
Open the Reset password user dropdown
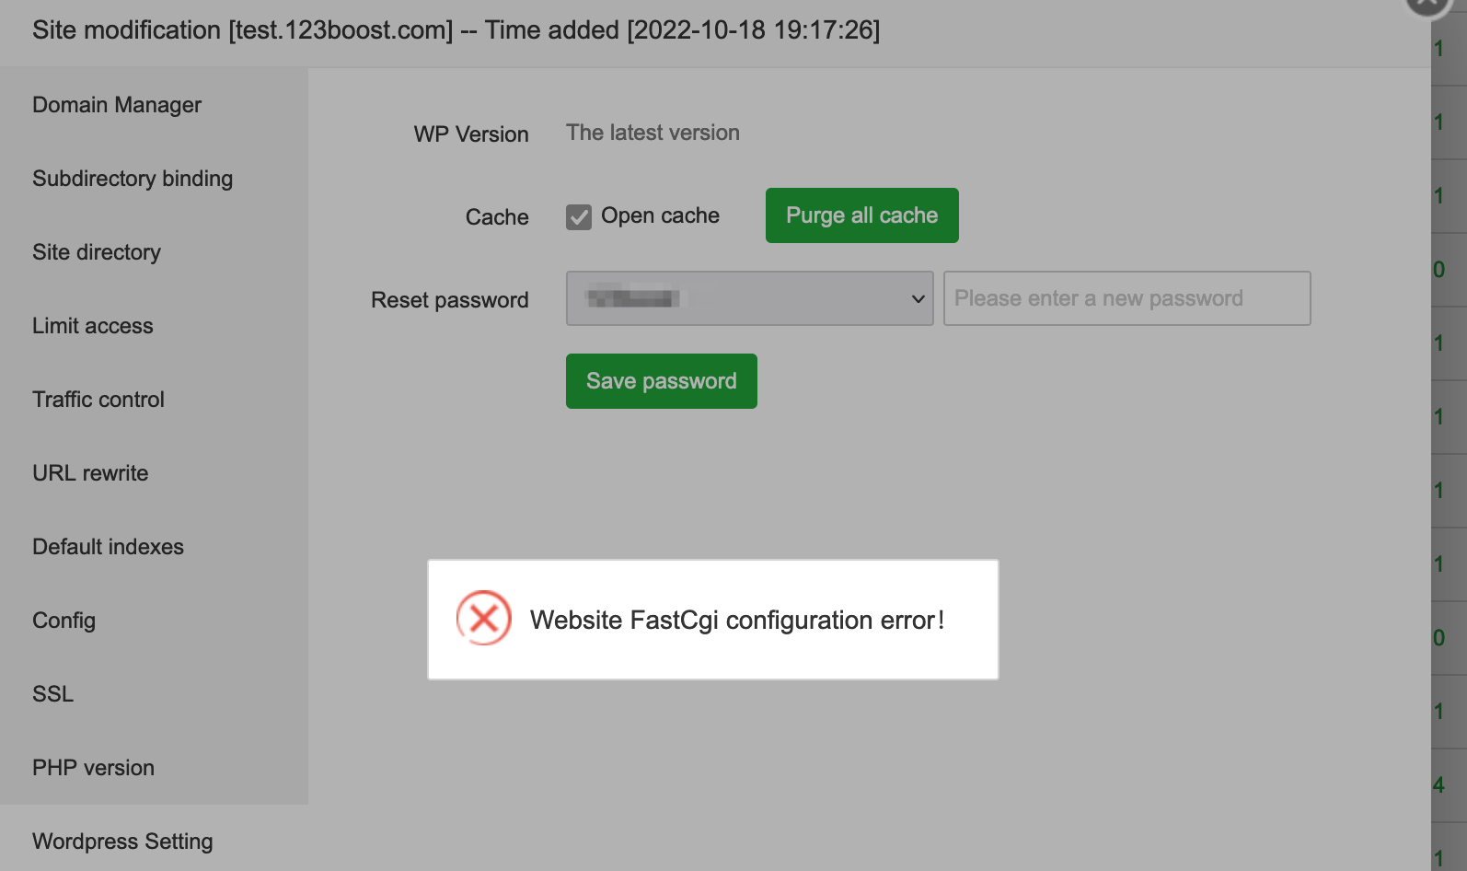point(749,298)
